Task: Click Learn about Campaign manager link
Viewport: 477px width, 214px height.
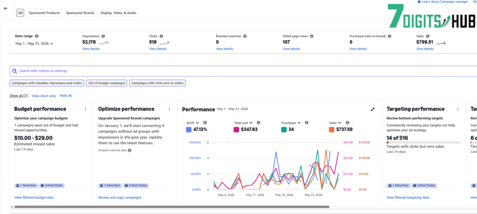Action: click(x=445, y=2)
